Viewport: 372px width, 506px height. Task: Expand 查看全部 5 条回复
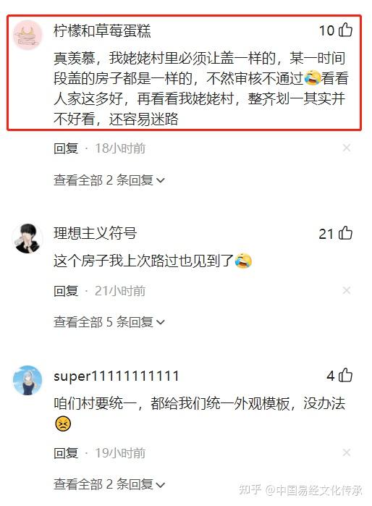tap(109, 321)
